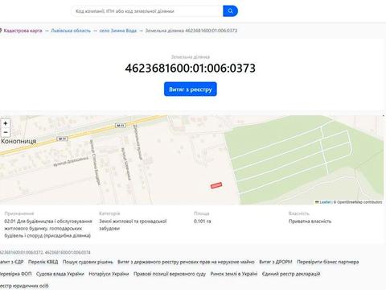This screenshot has height=290, width=386.
Task: Open neighboring parcel 4623681600:01:006:0372
Action: pyautogui.click(x=21, y=252)
